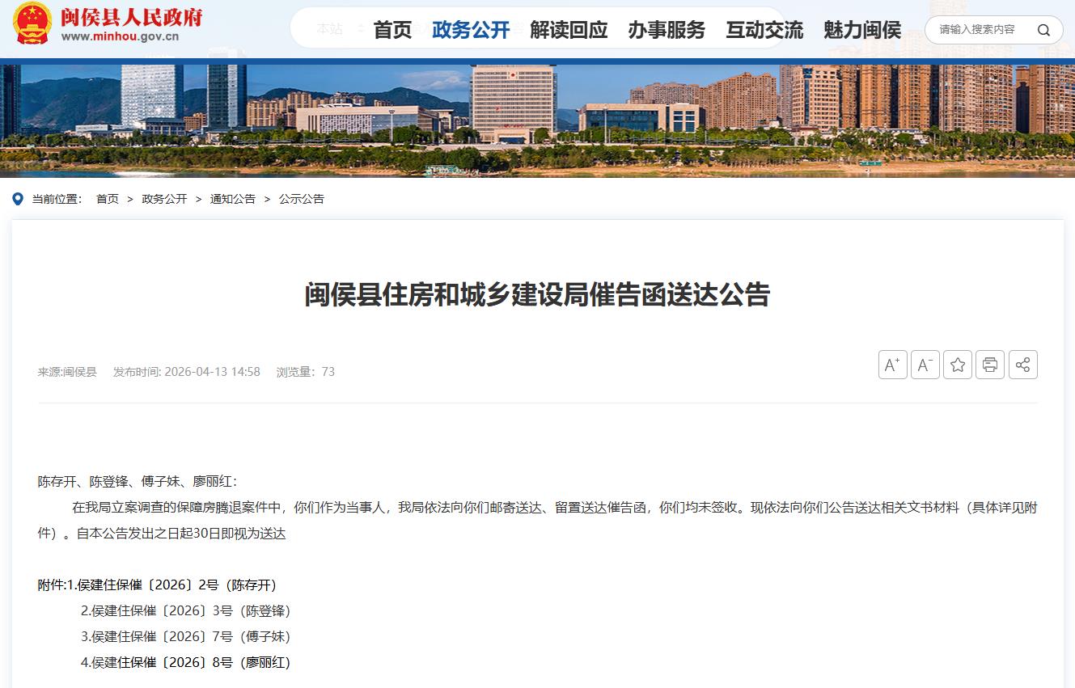Print the announcement using the printer icon

point(990,365)
